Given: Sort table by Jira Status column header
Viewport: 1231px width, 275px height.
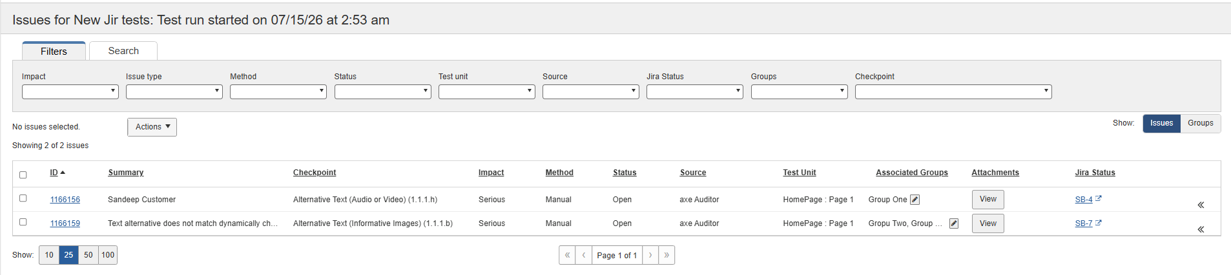Looking at the screenshot, I should tap(1095, 173).
